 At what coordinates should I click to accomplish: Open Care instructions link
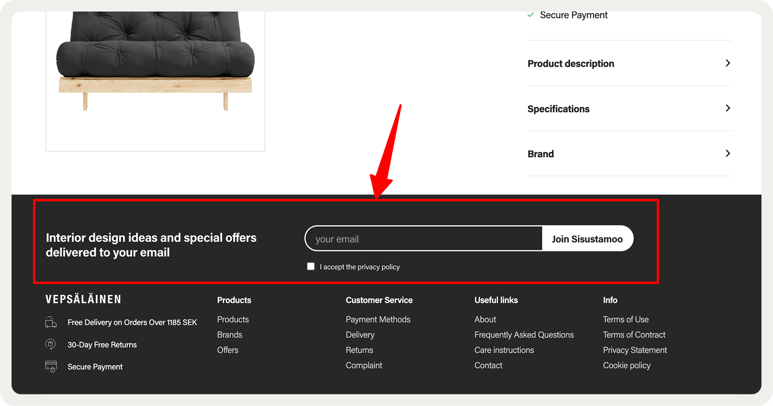pyautogui.click(x=504, y=350)
